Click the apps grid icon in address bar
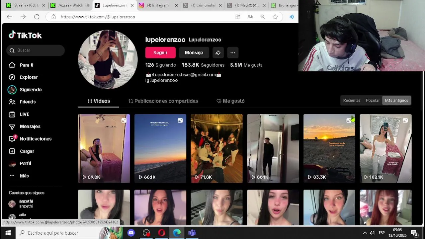 [238, 17]
